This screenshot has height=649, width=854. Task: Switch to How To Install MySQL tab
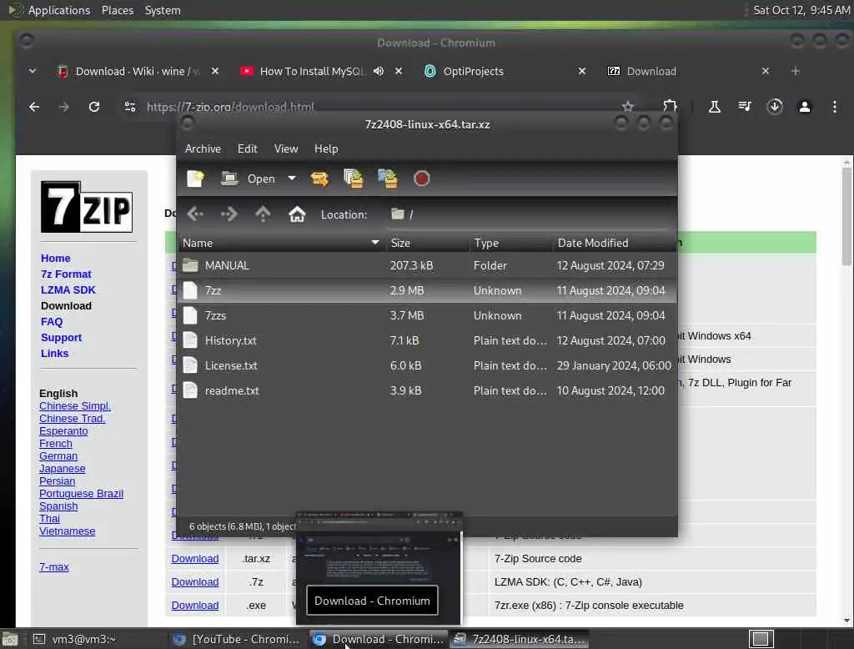click(312, 72)
